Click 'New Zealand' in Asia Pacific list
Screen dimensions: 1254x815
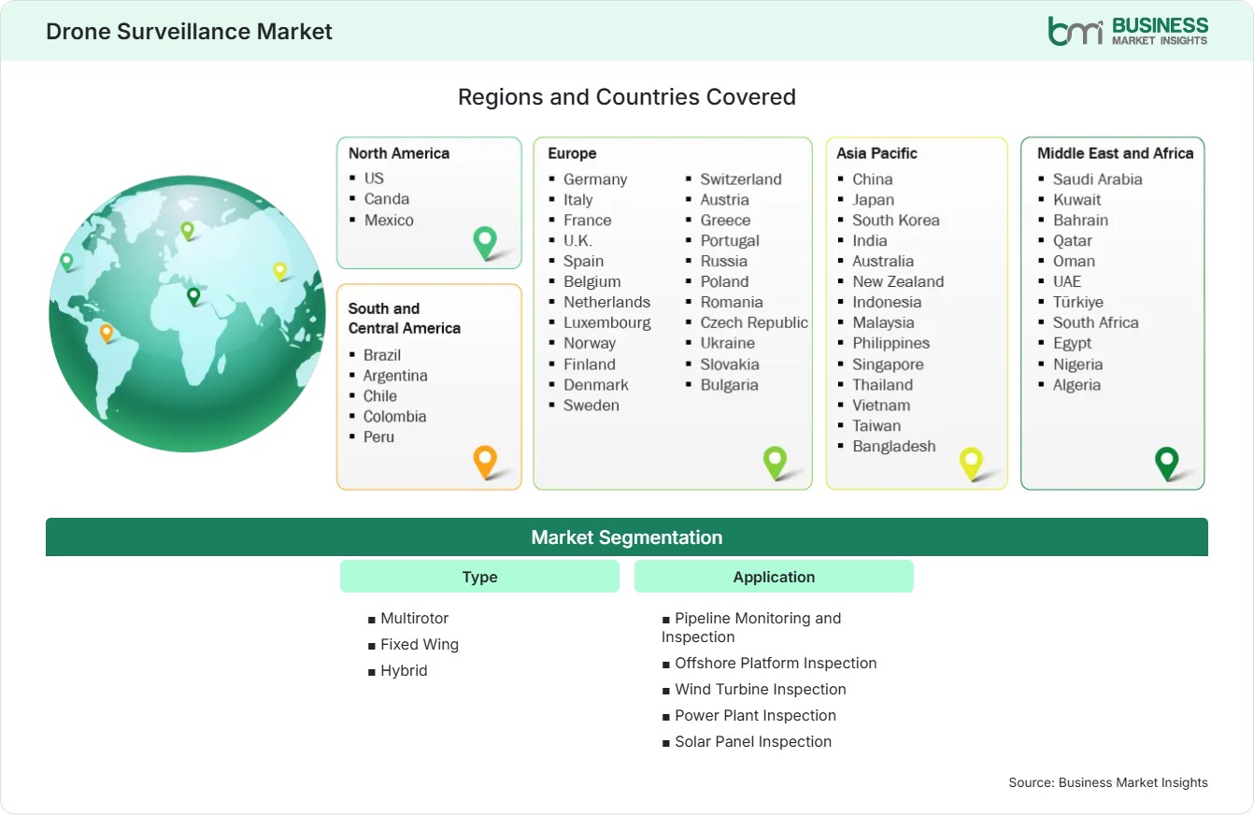[898, 282]
